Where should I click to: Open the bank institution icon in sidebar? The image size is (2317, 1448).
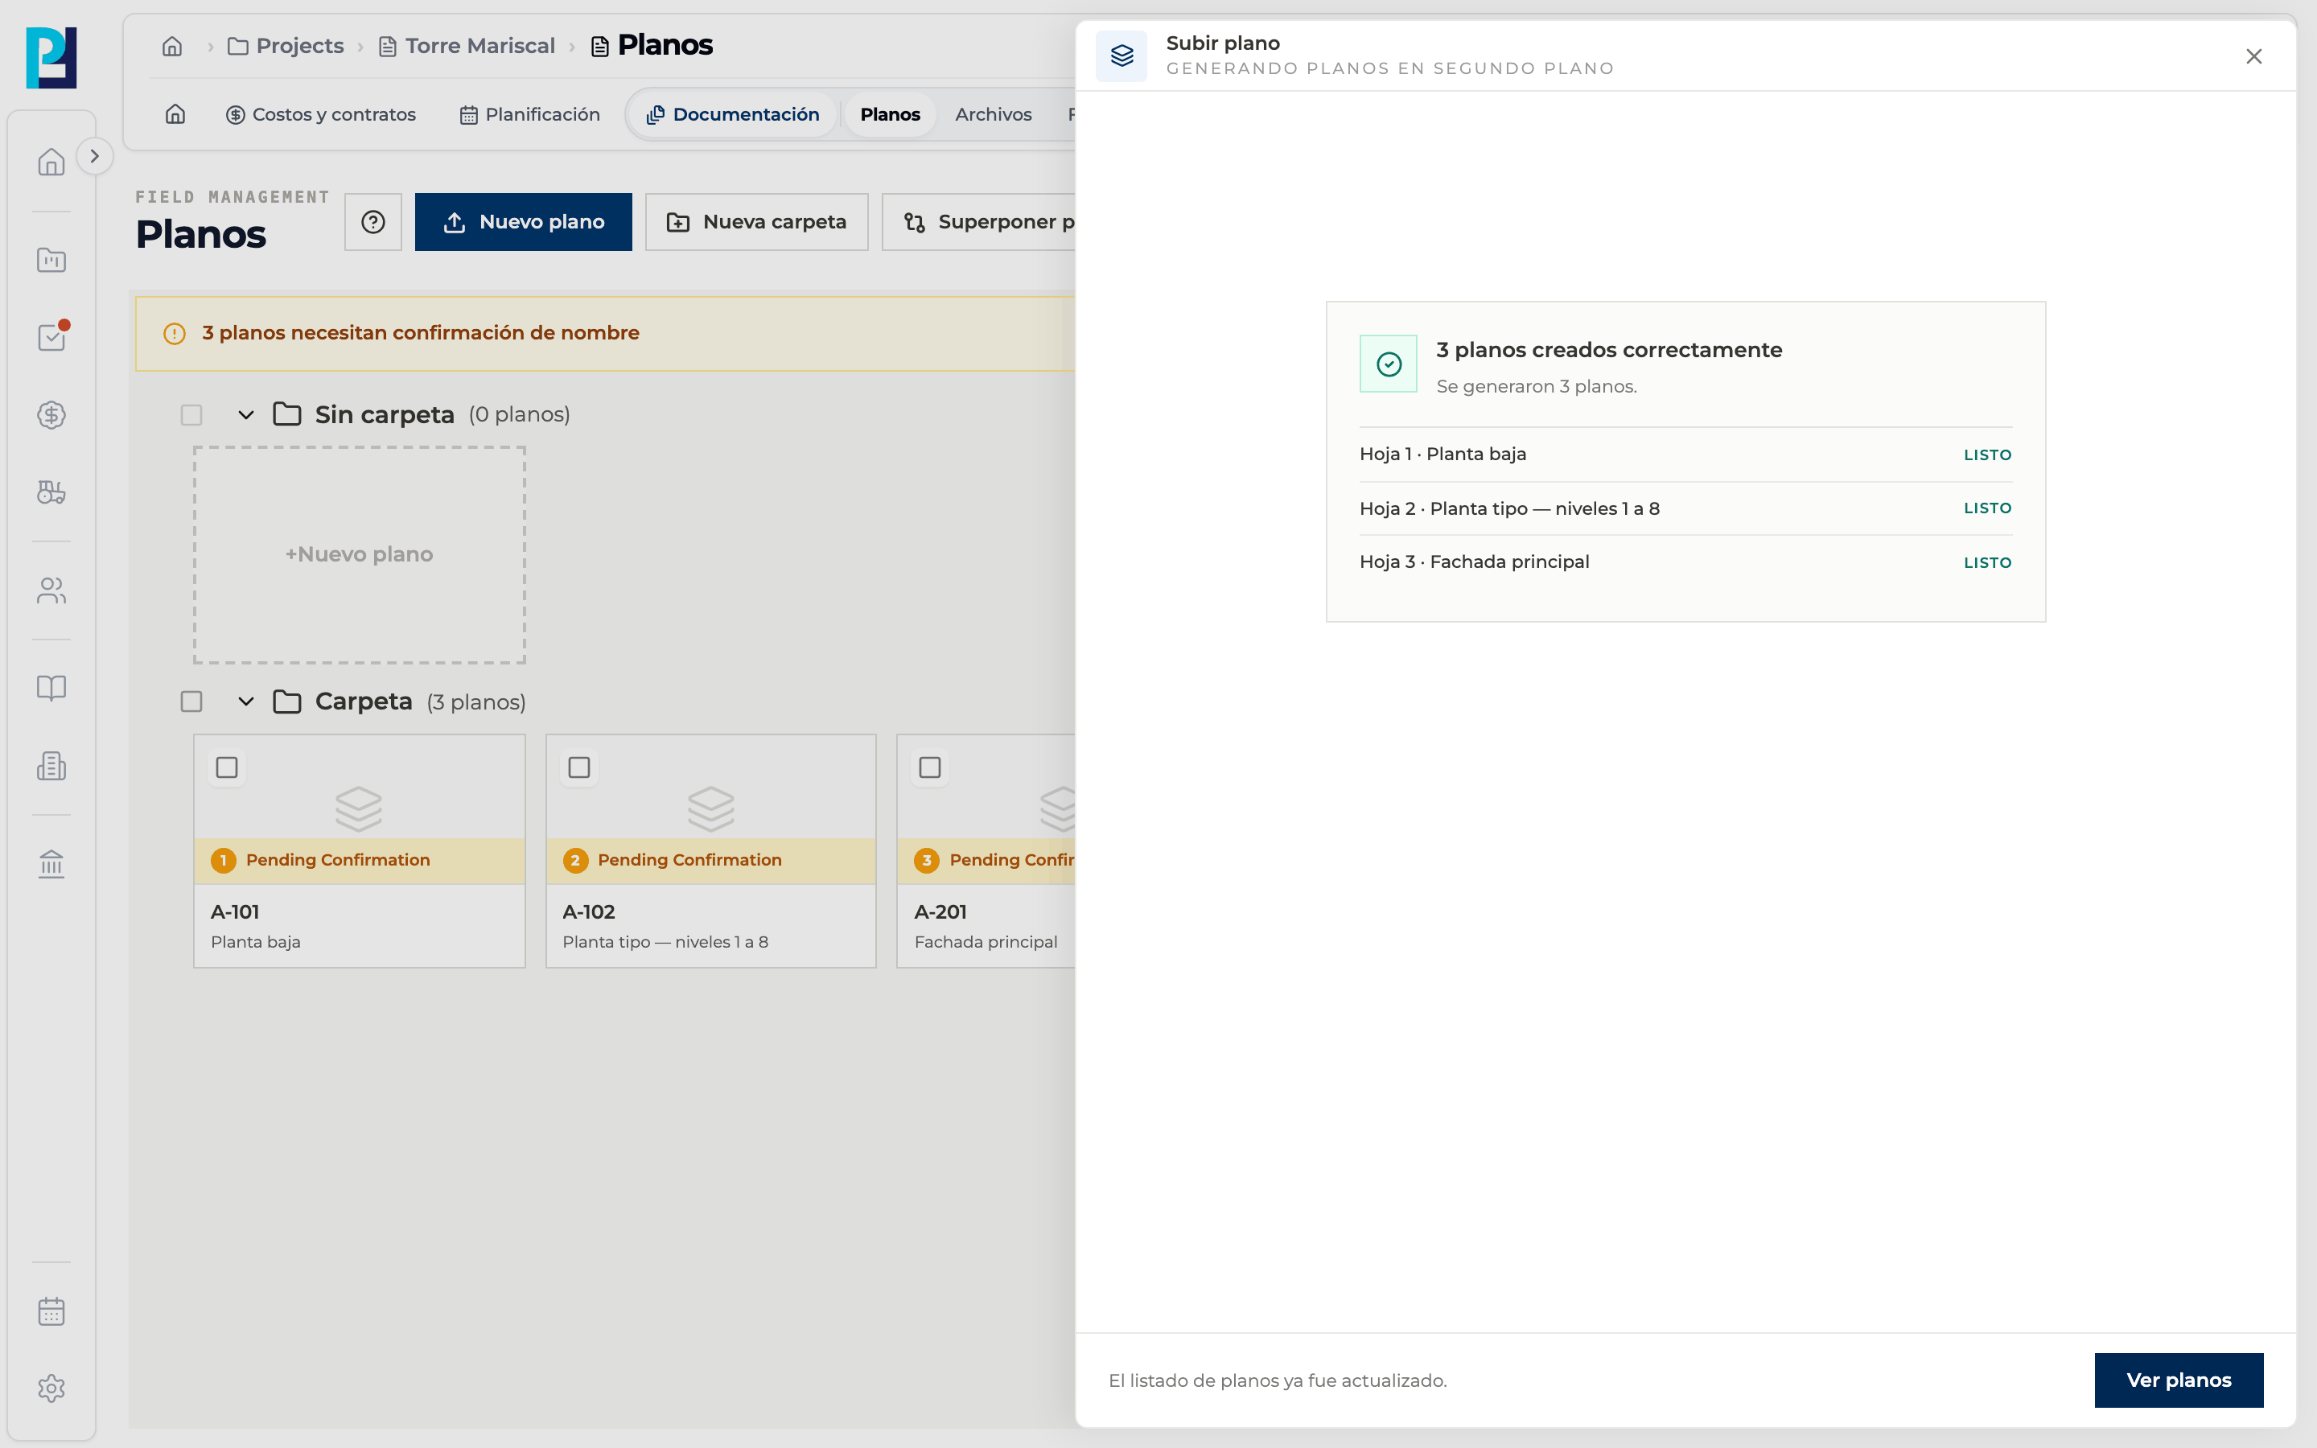[51, 864]
